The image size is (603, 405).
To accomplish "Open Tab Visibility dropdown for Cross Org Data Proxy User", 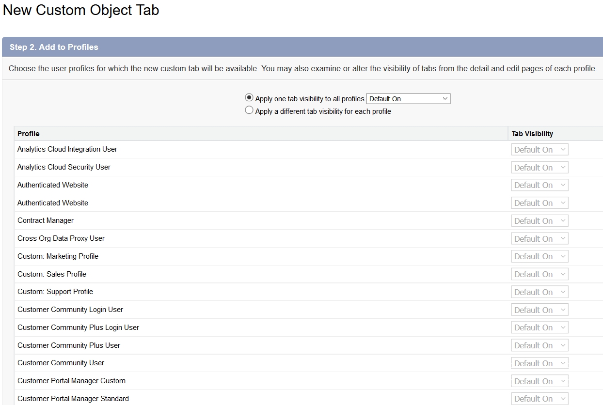I will coord(540,239).
